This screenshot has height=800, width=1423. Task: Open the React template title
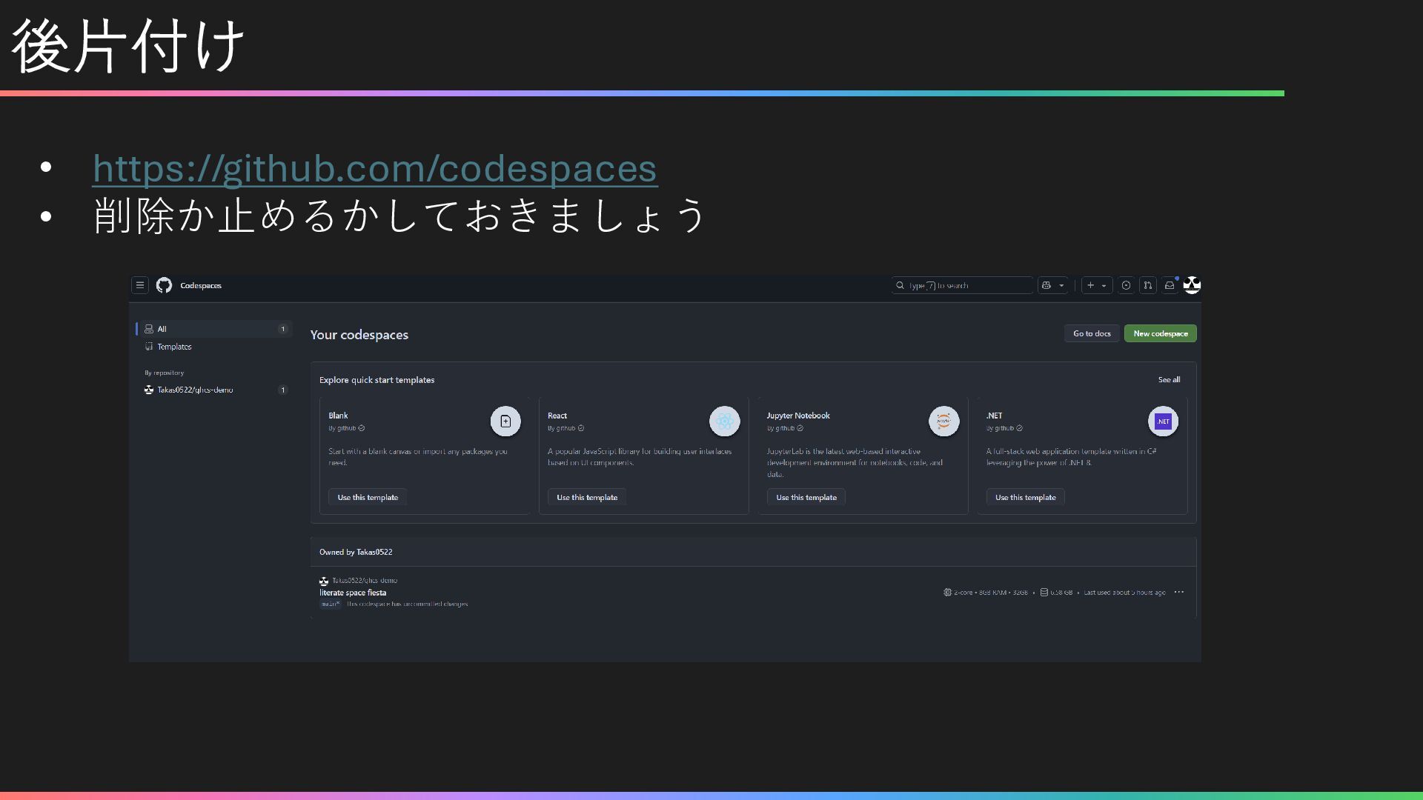(557, 416)
